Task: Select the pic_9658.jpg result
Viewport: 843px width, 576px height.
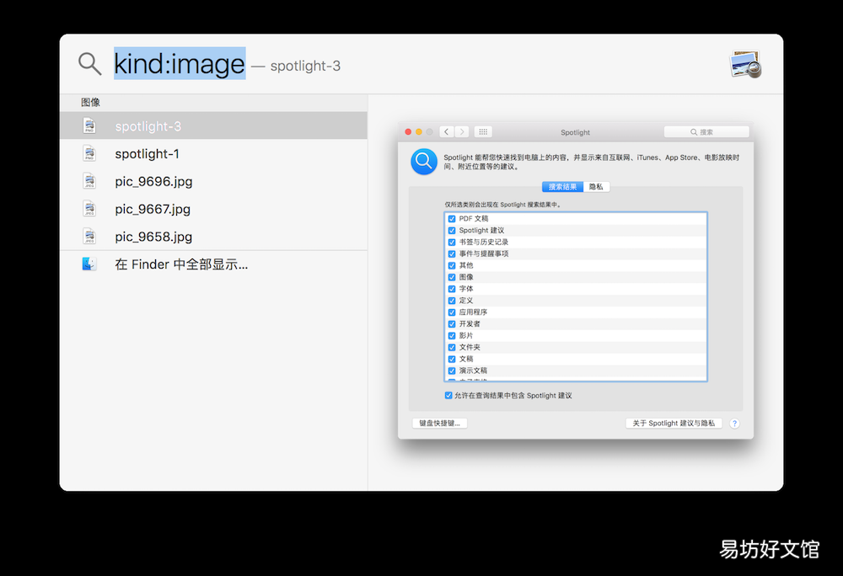Action: pos(213,236)
